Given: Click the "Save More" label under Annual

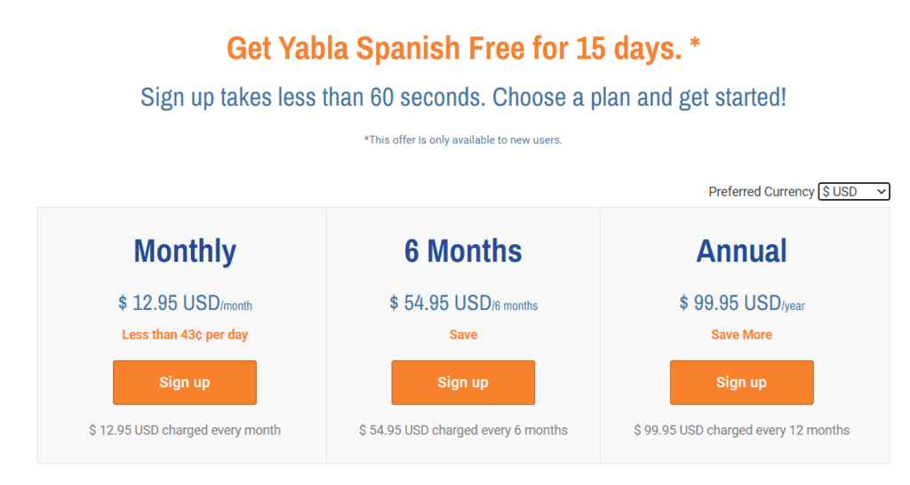Looking at the screenshot, I should point(741,335).
